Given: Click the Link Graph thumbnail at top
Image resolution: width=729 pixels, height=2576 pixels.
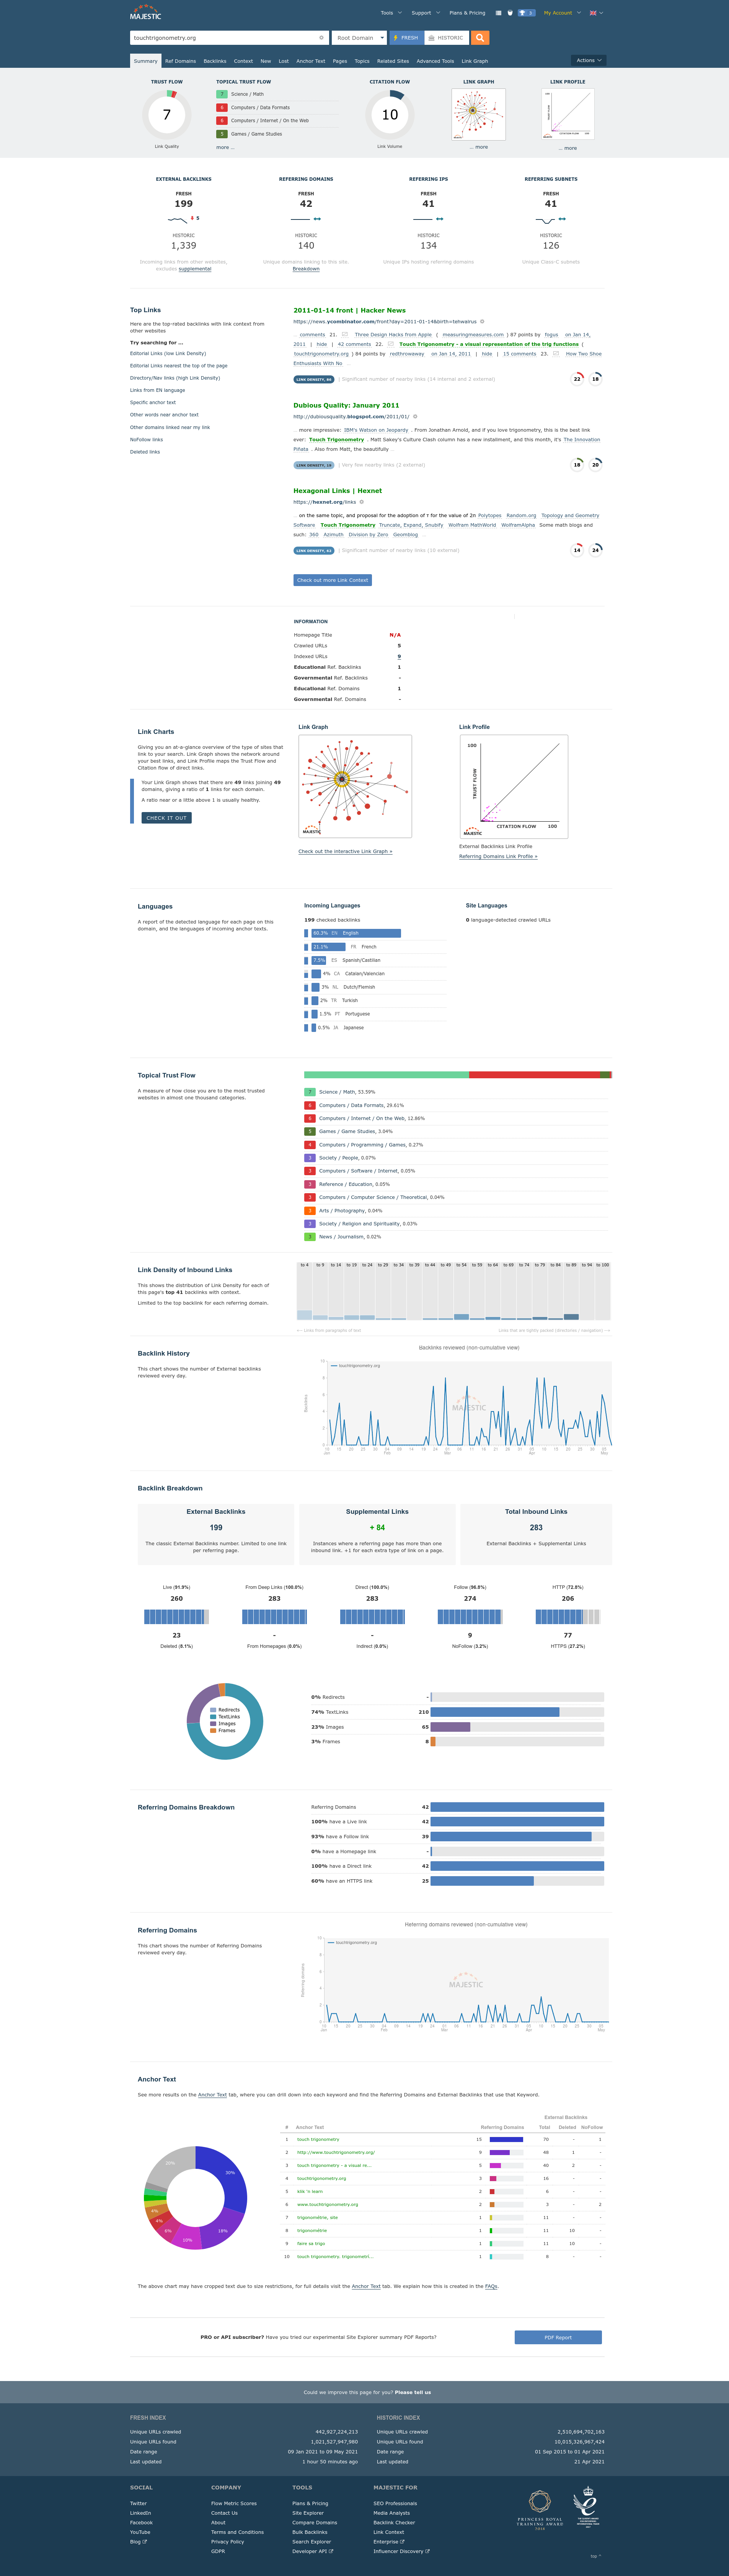Looking at the screenshot, I should point(478,114).
